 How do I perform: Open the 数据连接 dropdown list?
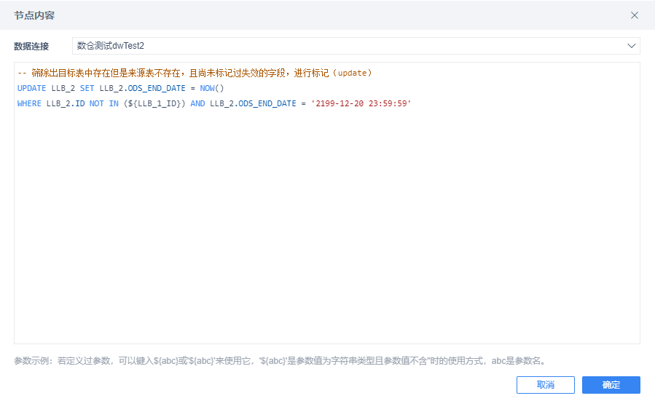356,46
